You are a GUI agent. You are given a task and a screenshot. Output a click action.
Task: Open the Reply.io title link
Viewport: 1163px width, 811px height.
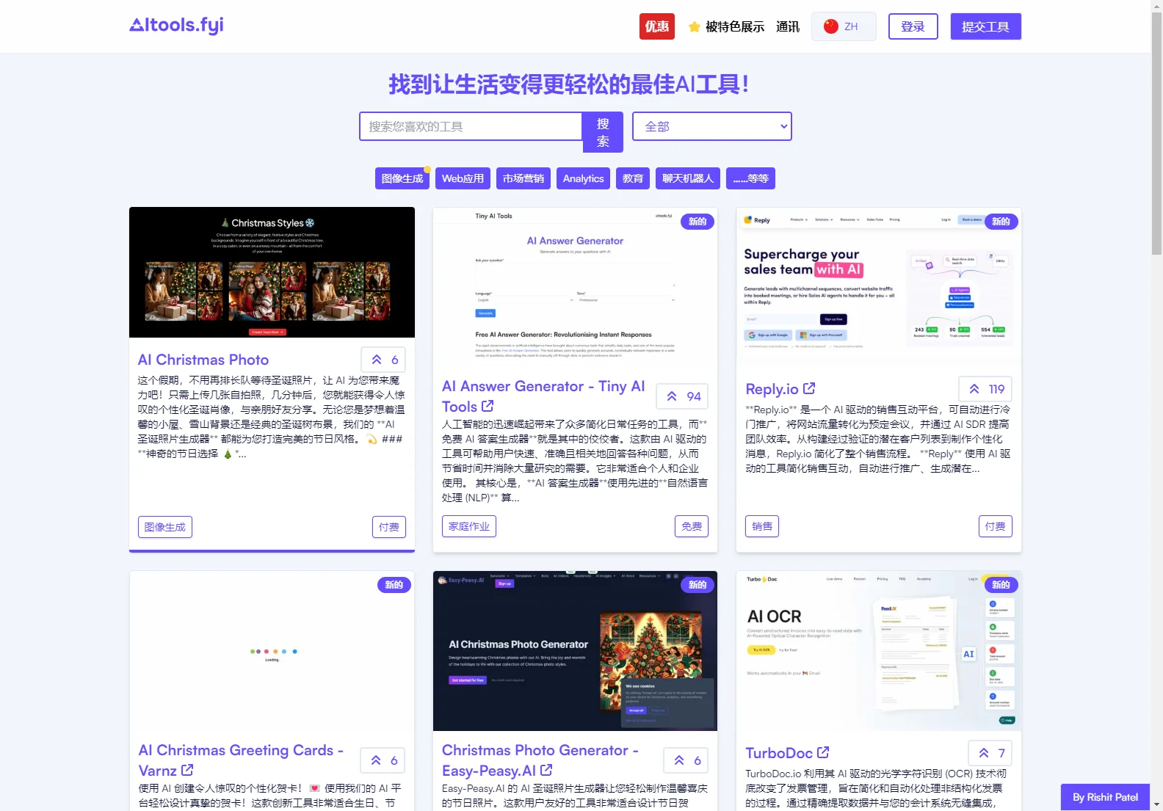[772, 389]
